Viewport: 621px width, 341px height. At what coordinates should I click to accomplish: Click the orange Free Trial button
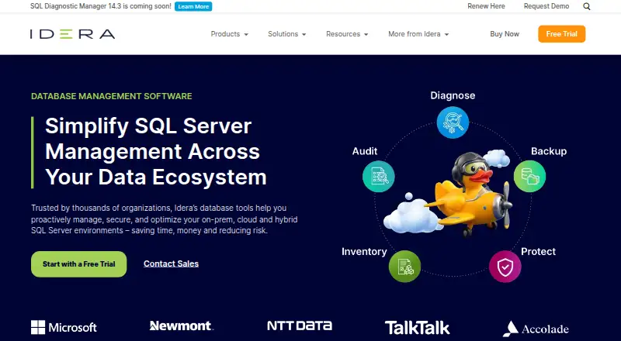coord(561,34)
